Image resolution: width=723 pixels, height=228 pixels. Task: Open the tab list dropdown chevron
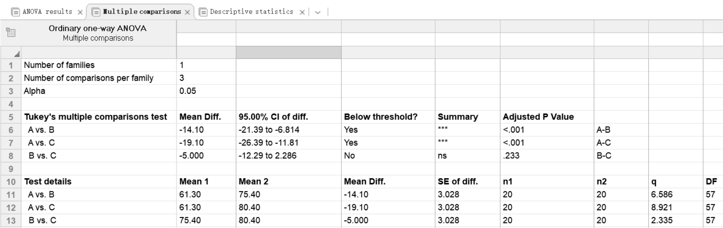coord(318,12)
